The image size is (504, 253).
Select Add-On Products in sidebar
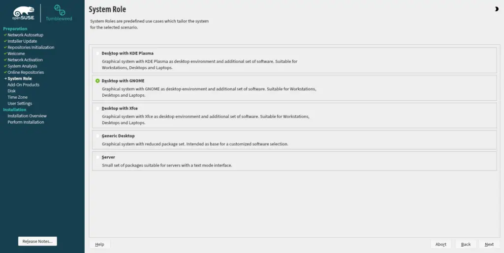(24, 85)
